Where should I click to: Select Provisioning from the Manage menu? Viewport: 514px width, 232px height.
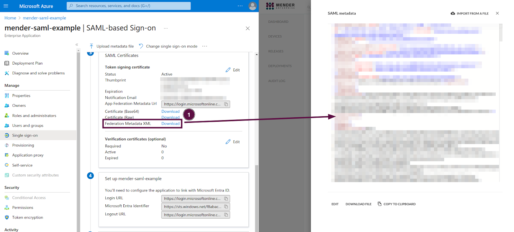(x=23, y=145)
